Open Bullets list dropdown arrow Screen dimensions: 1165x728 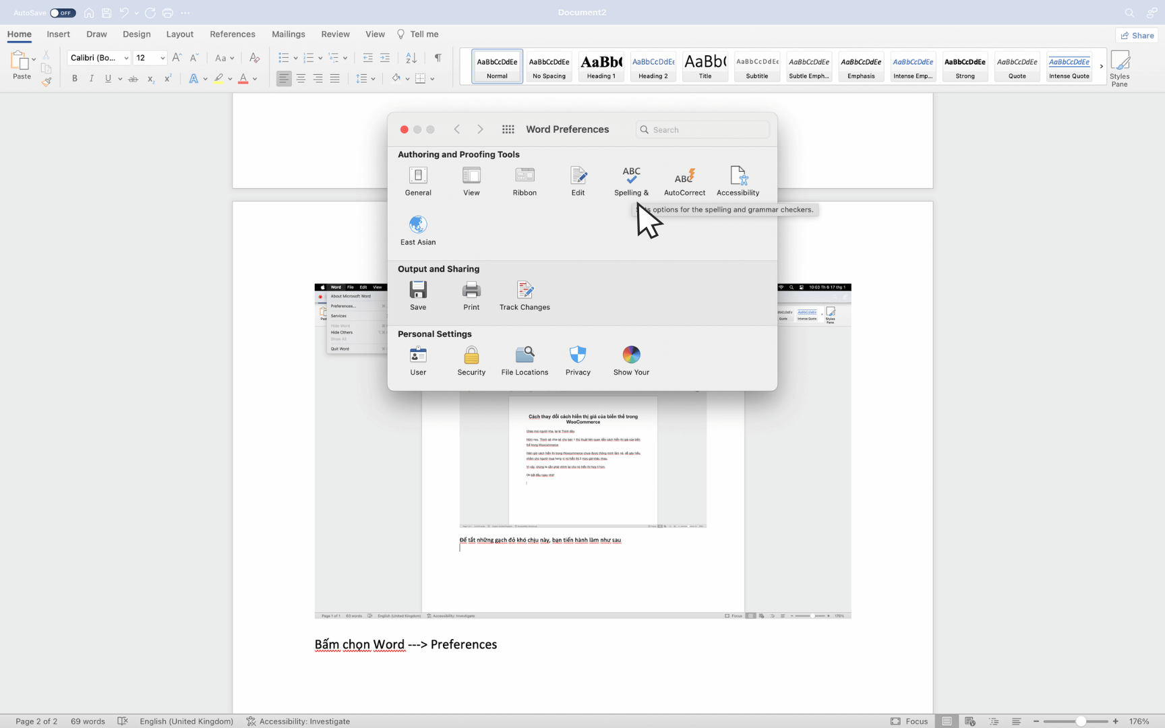295,58
